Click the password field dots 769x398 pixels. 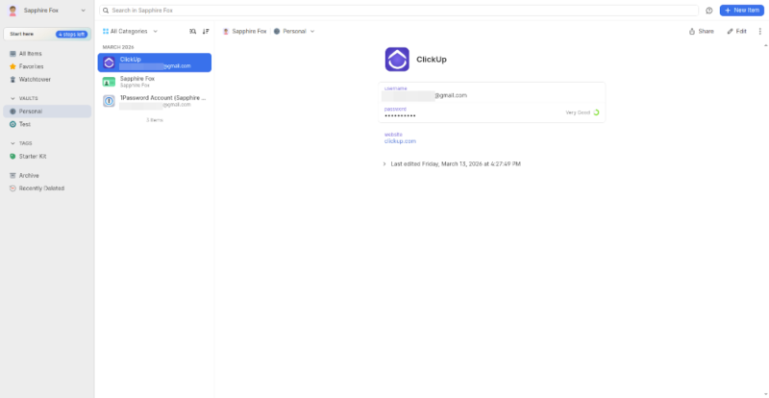point(400,115)
